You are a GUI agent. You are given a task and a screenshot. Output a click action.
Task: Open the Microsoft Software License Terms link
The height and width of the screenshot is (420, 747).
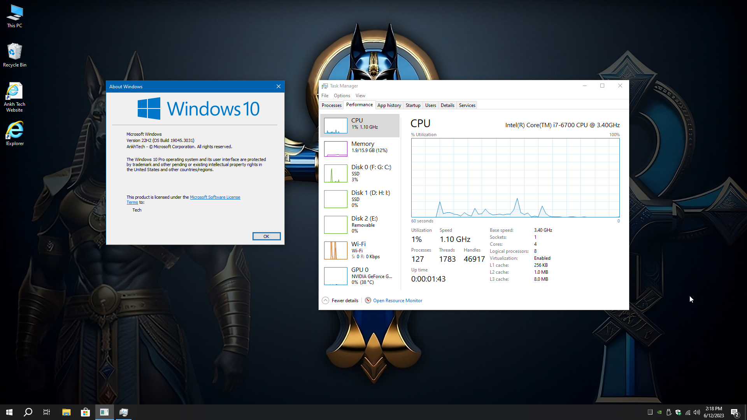(x=215, y=197)
